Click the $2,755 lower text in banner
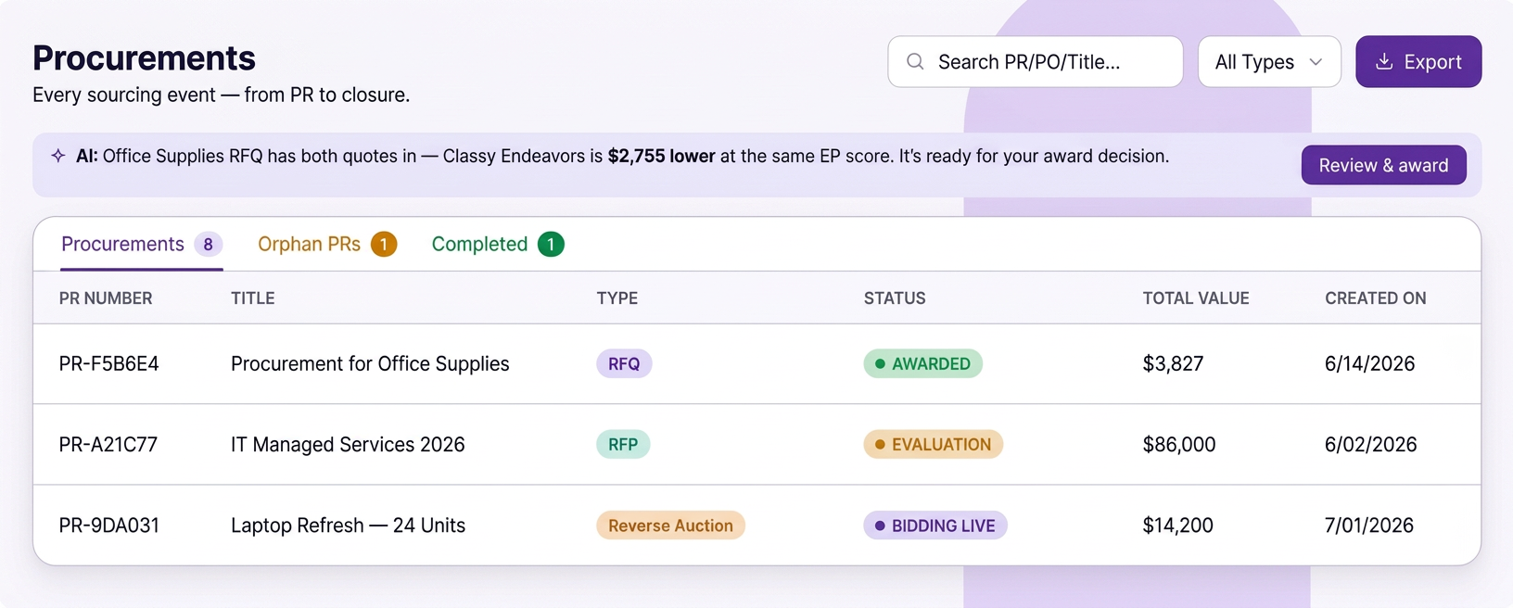 pyautogui.click(x=661, y=156)
